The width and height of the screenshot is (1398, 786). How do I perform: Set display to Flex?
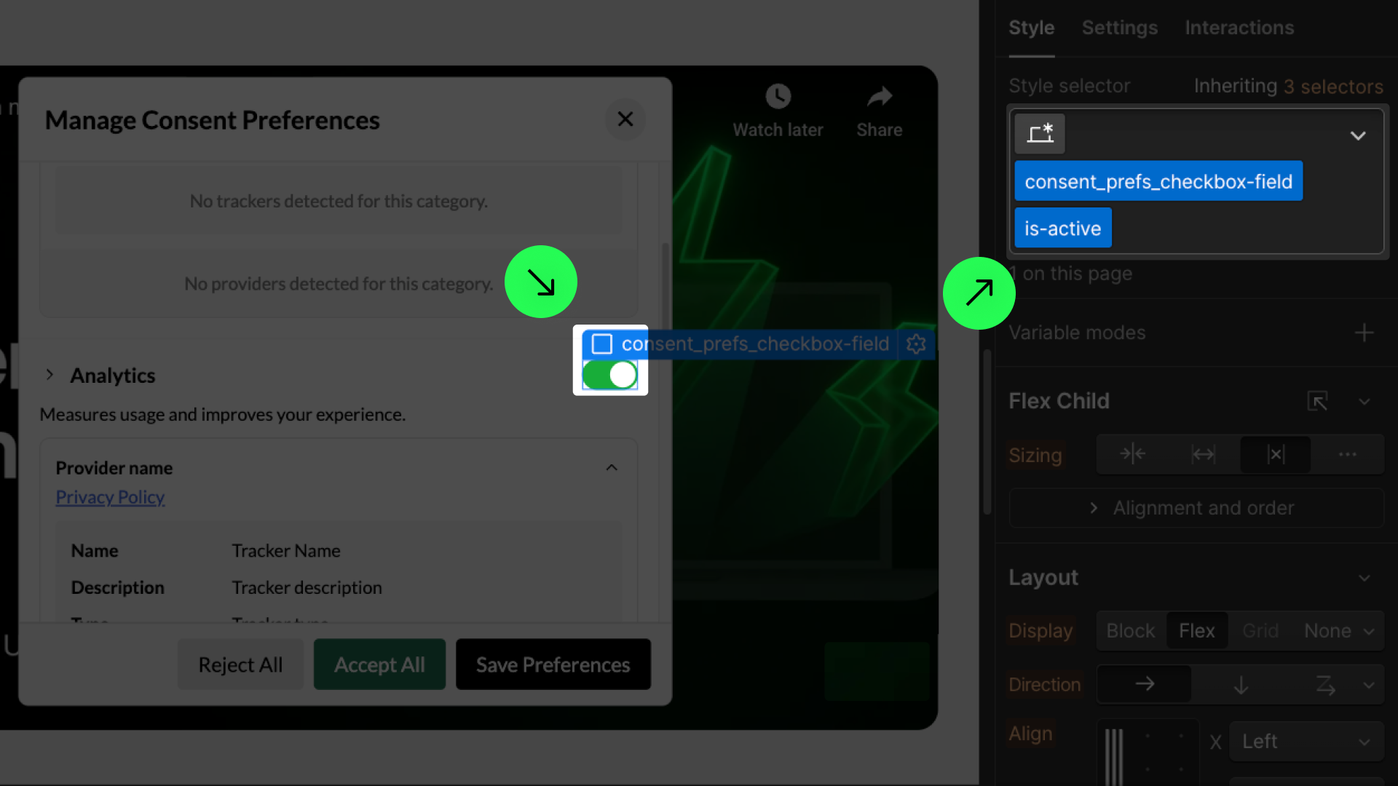pos(1196,631)
